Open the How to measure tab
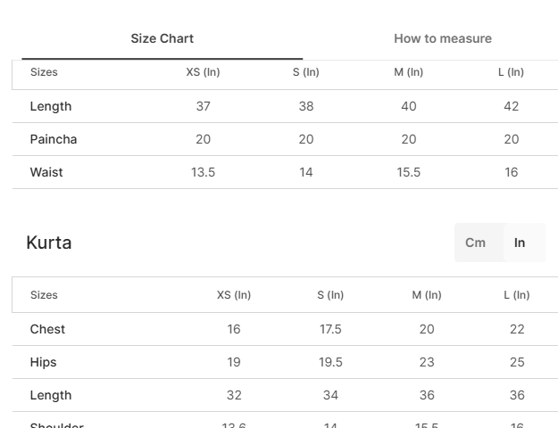558x428 pixels. [443, 38]
